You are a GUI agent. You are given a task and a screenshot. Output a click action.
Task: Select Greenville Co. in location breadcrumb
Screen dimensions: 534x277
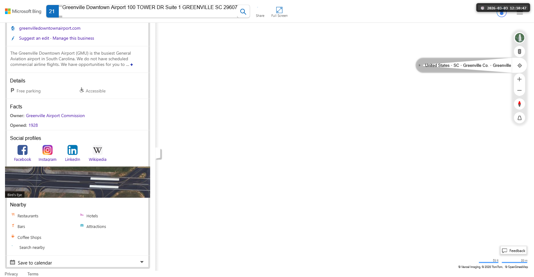tap(476, 65)
